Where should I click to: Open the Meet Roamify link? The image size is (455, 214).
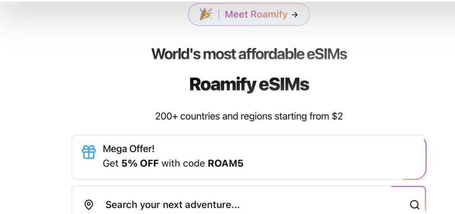(x=256, y=14)
